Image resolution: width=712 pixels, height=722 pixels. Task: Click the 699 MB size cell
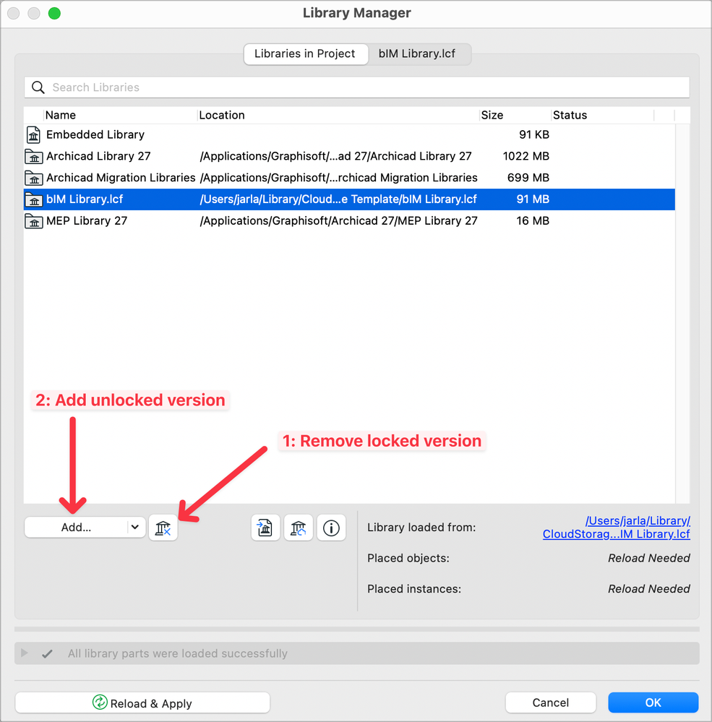[x=528, y=178]
